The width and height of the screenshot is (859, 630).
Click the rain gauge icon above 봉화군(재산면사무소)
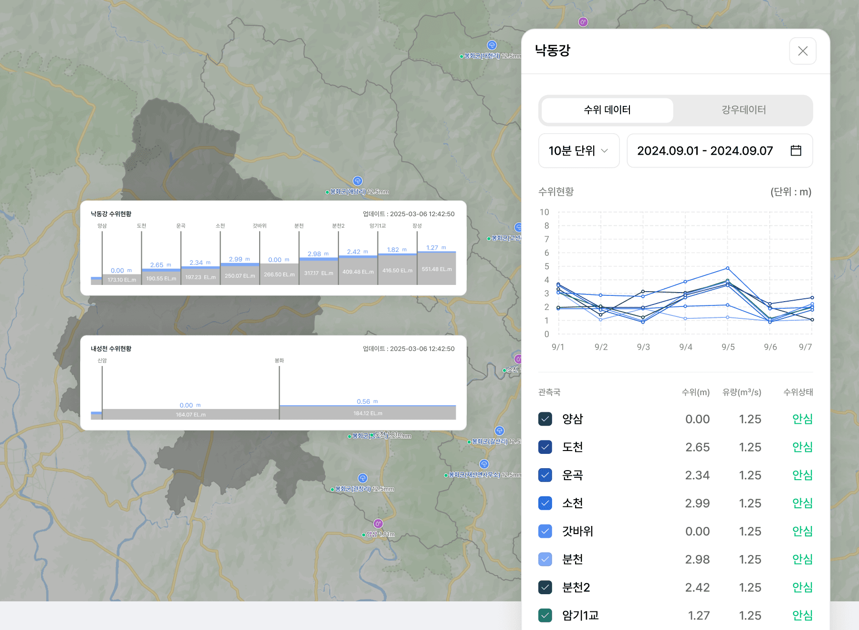pos(484,464)
